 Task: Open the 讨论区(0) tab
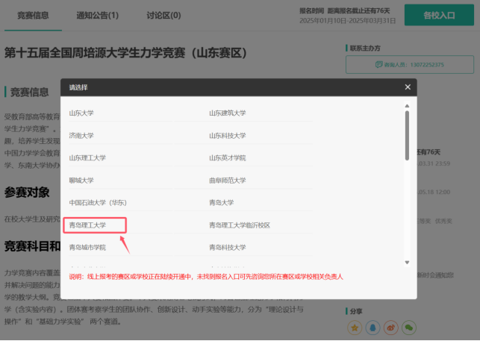(163, 16)
